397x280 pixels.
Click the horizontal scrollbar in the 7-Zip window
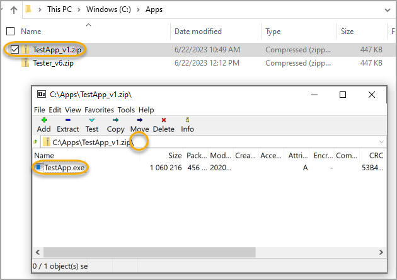tap(145, 252)
